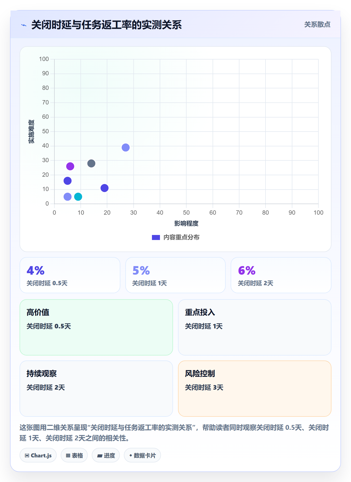Open the 5% 关闭时延 1天 stat card

tap(175, 275)
